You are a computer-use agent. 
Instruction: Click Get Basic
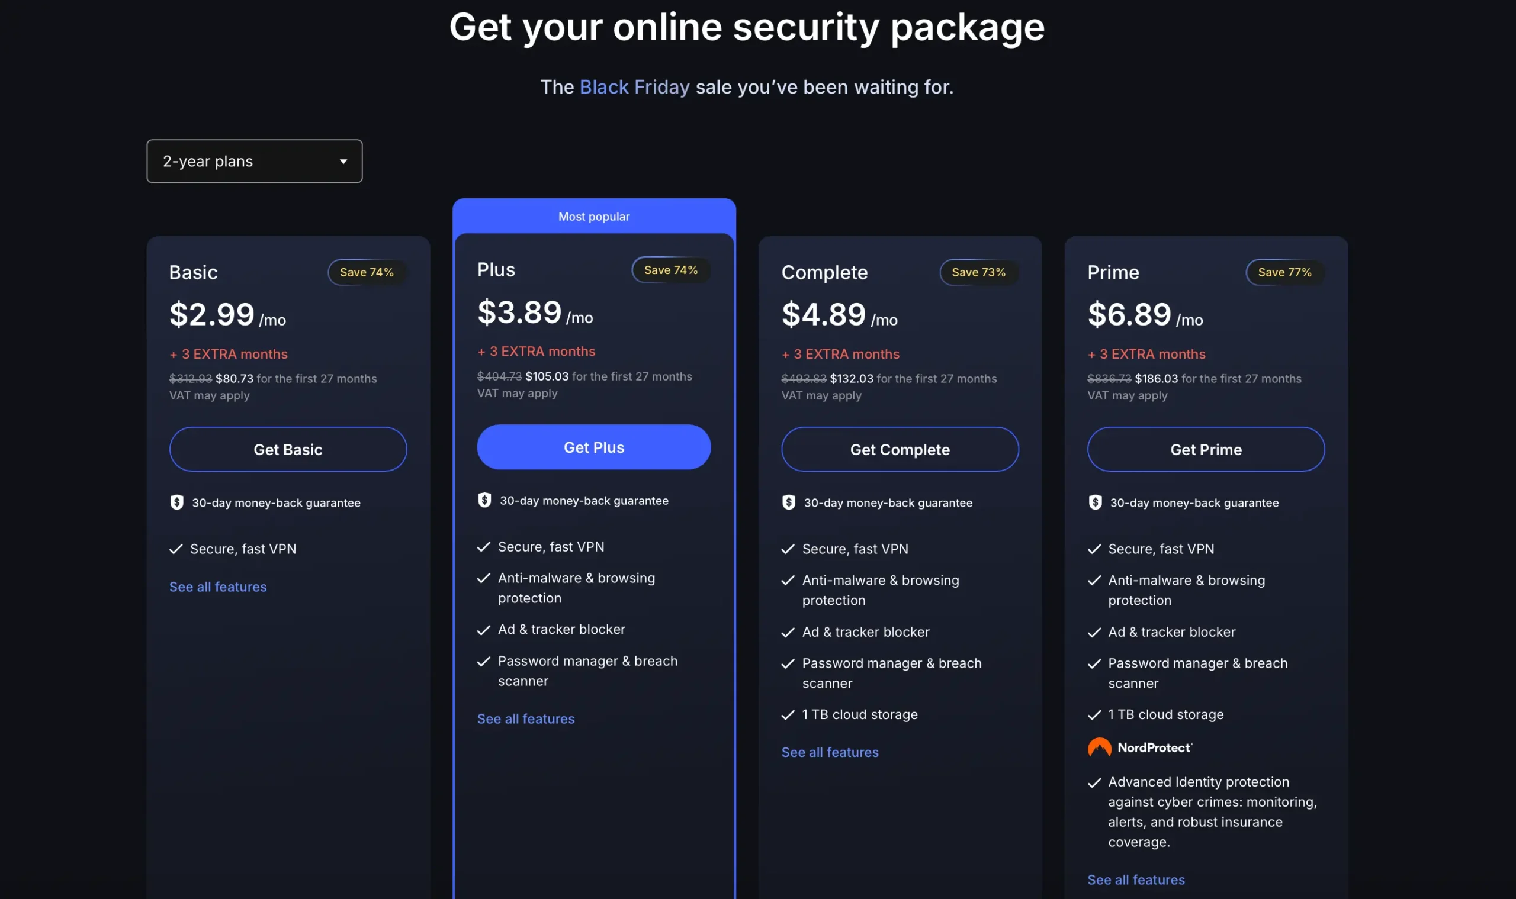click(x=287, y=449)
